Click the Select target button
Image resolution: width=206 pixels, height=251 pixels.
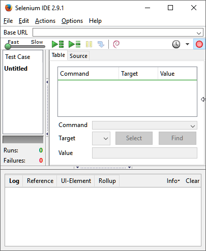134,138
